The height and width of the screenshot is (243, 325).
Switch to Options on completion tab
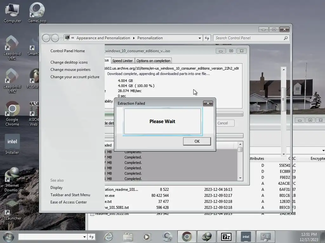click(x=153, y=61)
